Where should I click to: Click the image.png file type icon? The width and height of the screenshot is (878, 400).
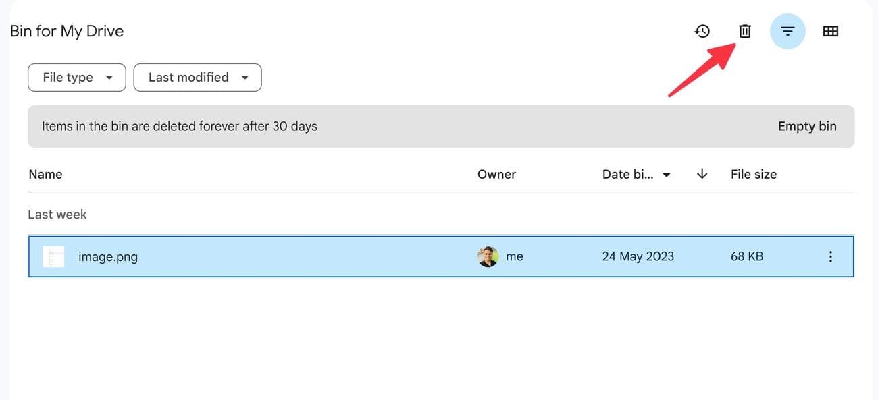pyautogui.click(x=53, y=256)
